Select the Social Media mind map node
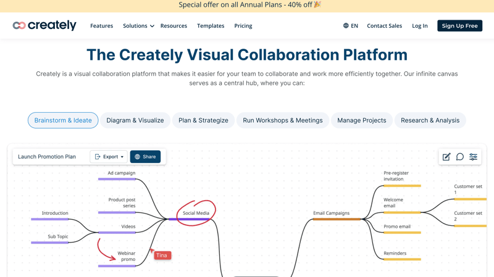 point(196,213)
